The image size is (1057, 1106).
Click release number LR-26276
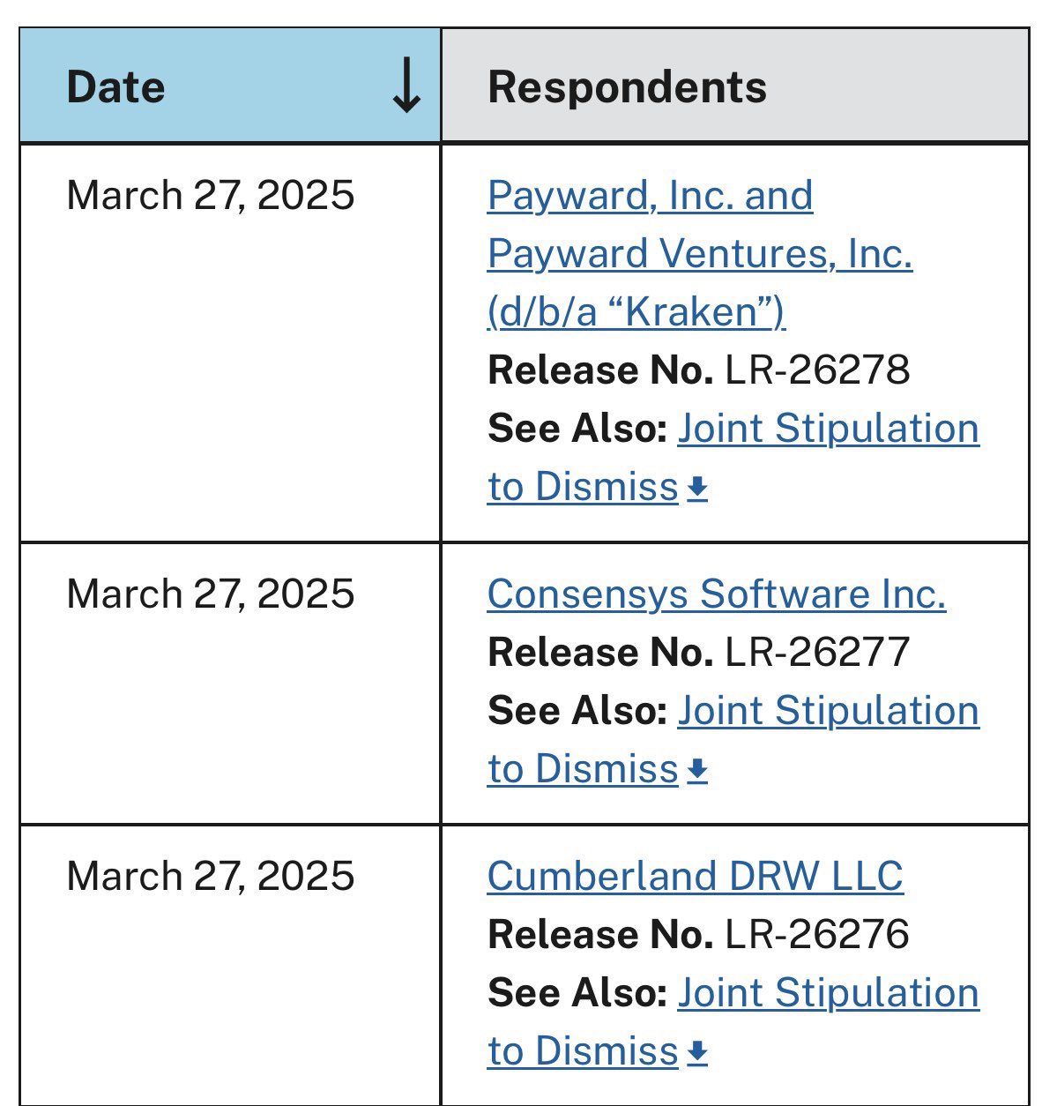pyautogui.click(x=817, y=935)
